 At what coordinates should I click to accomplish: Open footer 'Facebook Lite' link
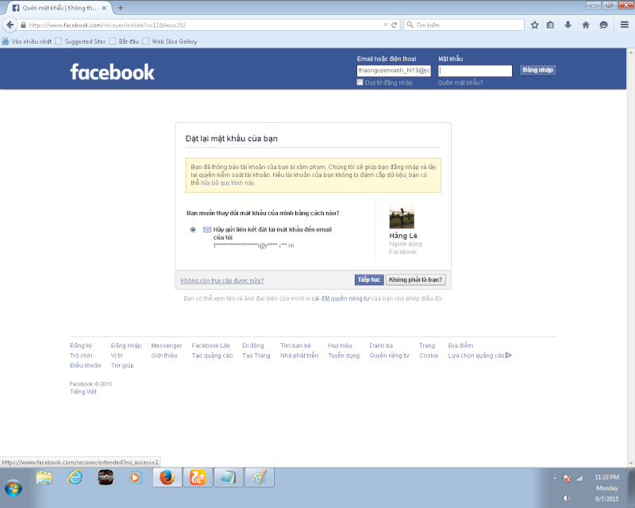point(210,345)
